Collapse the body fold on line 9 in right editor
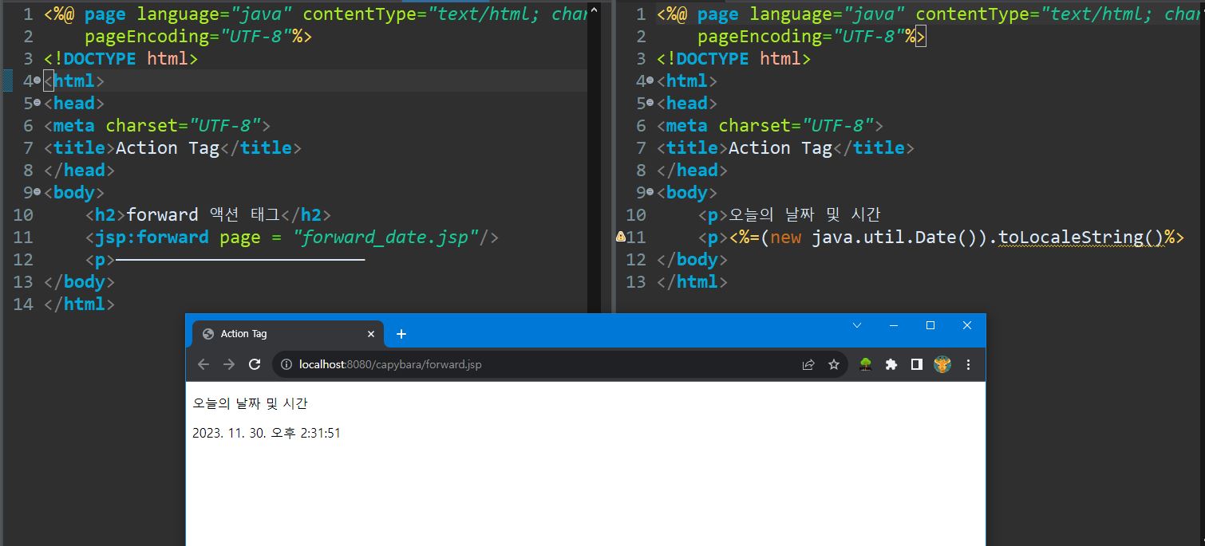Image resolution: width=1205 pixels, height=546 pixels. (x=650, y=192)
